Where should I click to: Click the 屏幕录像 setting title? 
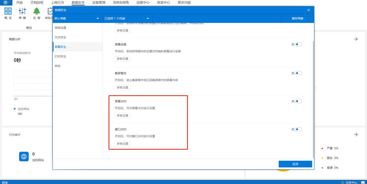pos(121,45)
